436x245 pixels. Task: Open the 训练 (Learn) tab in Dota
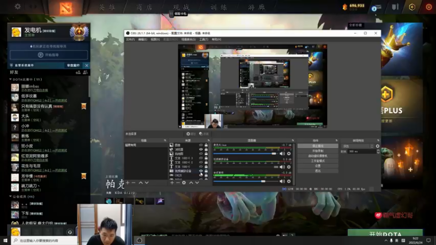click(219, 7)
